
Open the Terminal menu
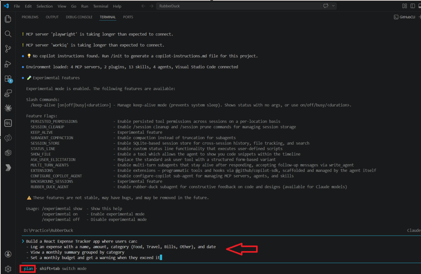[x=101, y=6]
